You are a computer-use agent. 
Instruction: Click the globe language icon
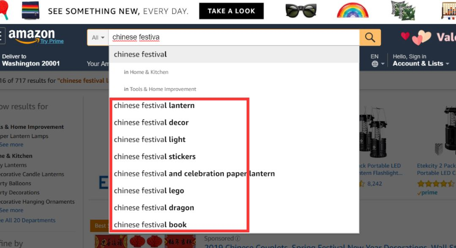point(375,64)
